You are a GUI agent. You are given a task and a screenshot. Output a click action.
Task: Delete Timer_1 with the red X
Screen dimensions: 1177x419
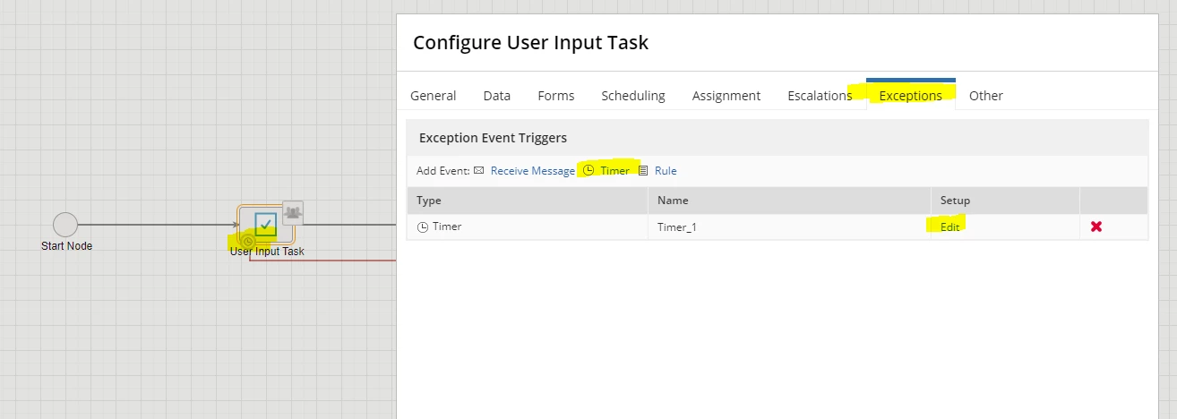[1096, 227]
